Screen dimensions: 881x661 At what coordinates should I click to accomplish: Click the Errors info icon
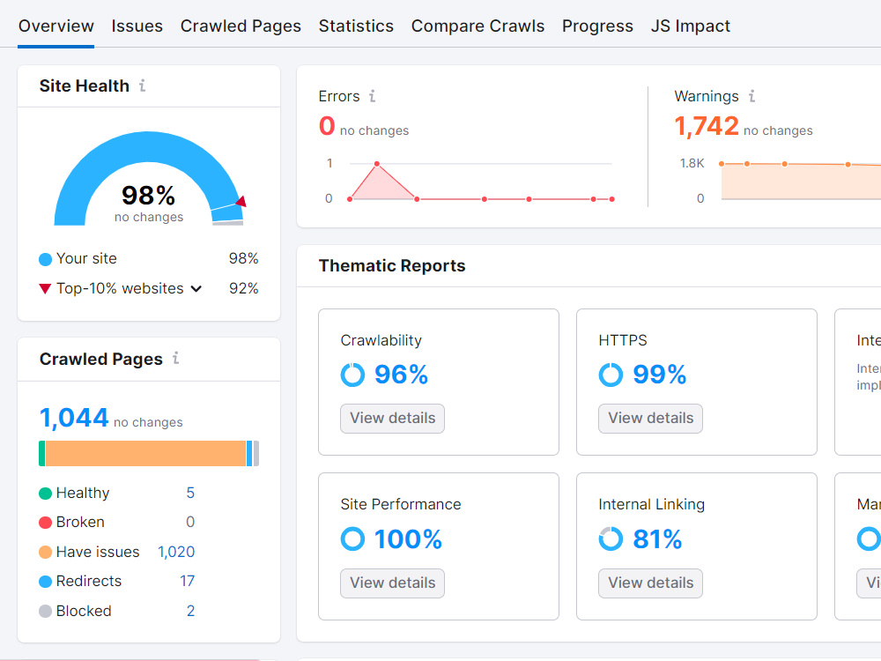pos(372,96)
